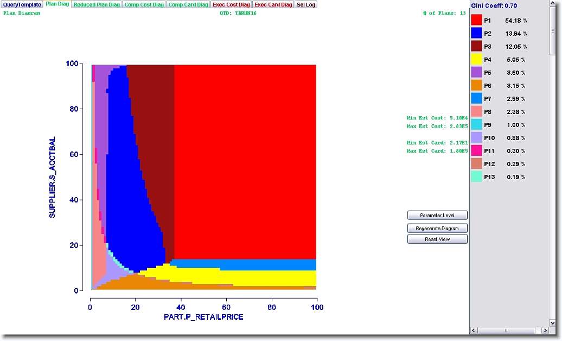Switch to Reduced Plan Diag tab

pos(97,4)
